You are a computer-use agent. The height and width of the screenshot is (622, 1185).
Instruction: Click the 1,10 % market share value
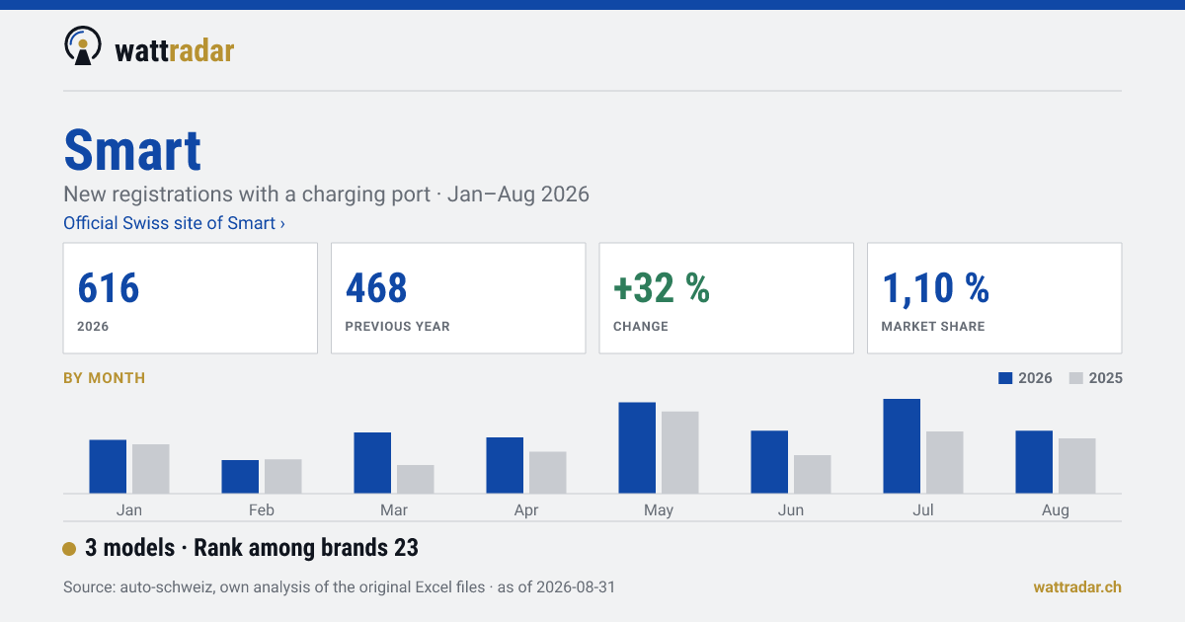(x=935, y=287)
